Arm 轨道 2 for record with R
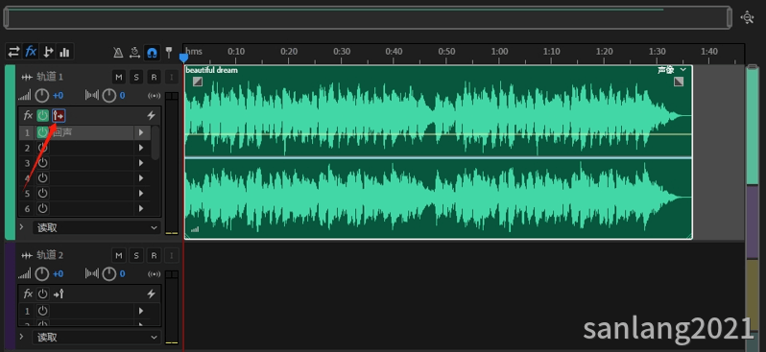 (154, 255)
